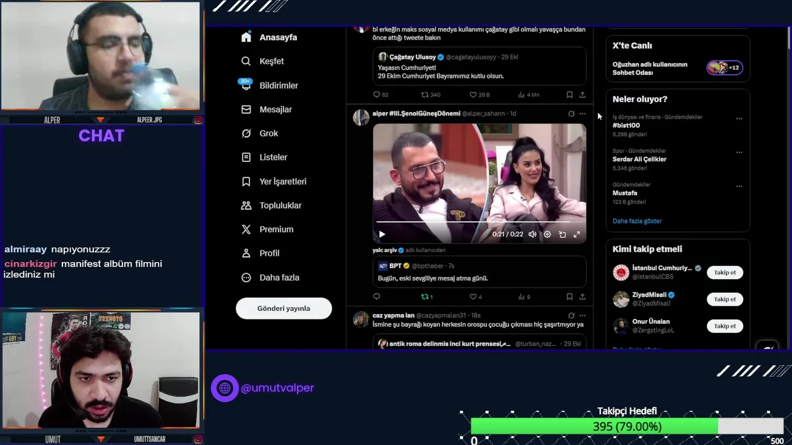The image size is (792, 445).
Task: Open #bist100 trend
Action: [626, 125]
